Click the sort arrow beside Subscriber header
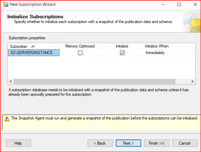Screen dimensions: 201x152 click(x=33, y=46)
